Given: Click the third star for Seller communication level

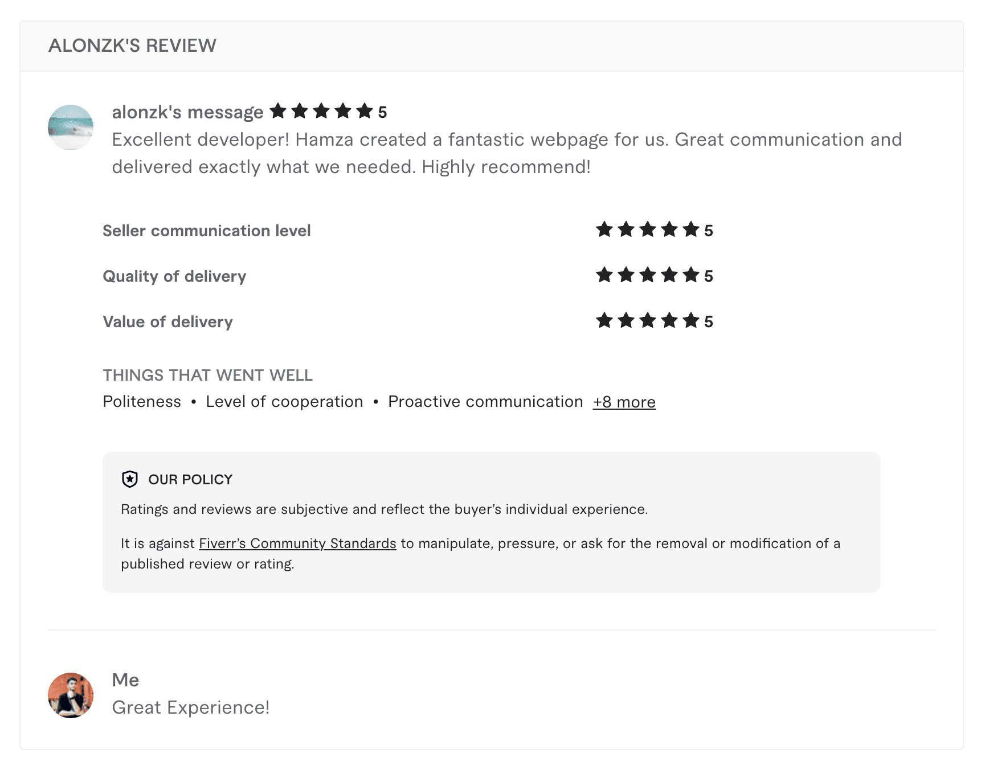Looking at the screenshot, I should [x=647, y=230].
